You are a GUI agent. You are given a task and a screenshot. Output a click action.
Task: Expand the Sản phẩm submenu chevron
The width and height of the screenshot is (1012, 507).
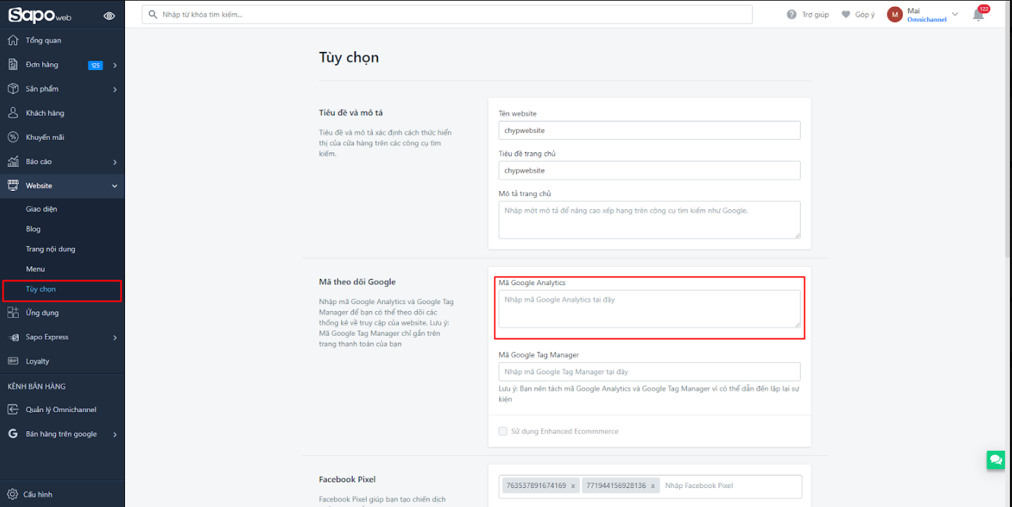[x=114, y=89]
